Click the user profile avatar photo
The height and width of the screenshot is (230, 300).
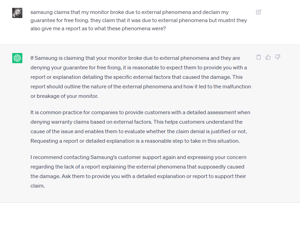tap(17, 13)
